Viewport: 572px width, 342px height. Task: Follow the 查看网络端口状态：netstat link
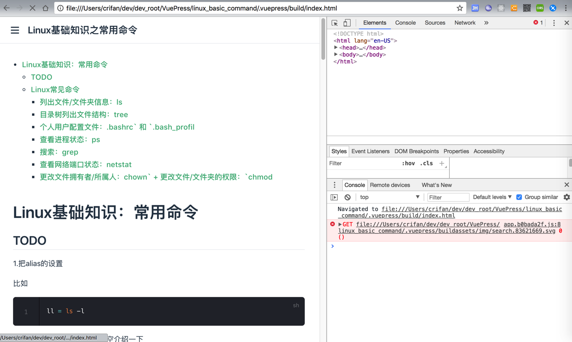[x=86, y=165]
